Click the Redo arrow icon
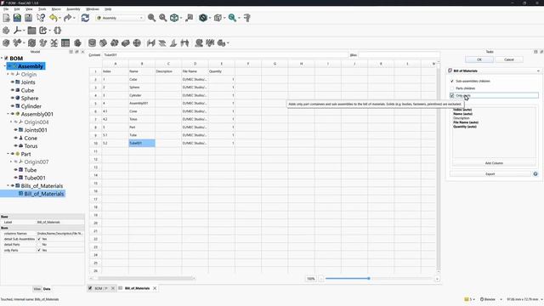This screenshot has height=306, width=544. coord(68,18)
